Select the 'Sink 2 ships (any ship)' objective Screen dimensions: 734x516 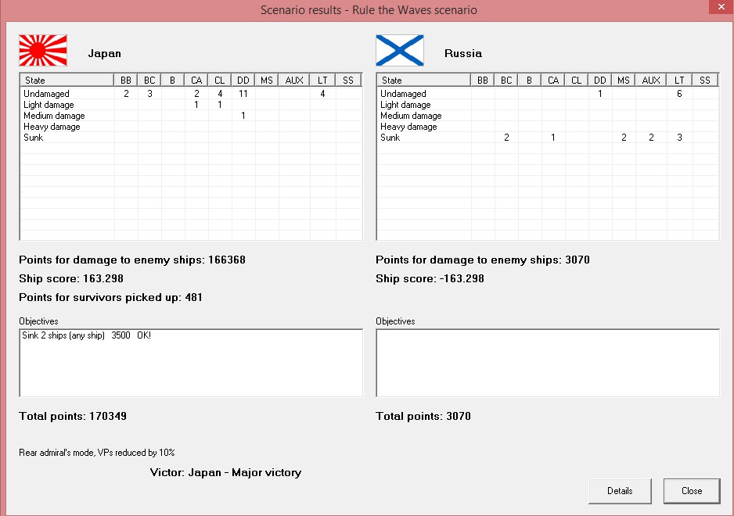pos(86,335)
